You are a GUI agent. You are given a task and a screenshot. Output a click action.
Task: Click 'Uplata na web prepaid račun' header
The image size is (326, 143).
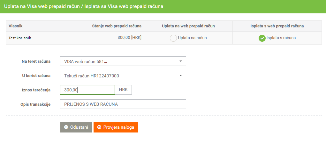pyautogui.click(x=188, y=26)
